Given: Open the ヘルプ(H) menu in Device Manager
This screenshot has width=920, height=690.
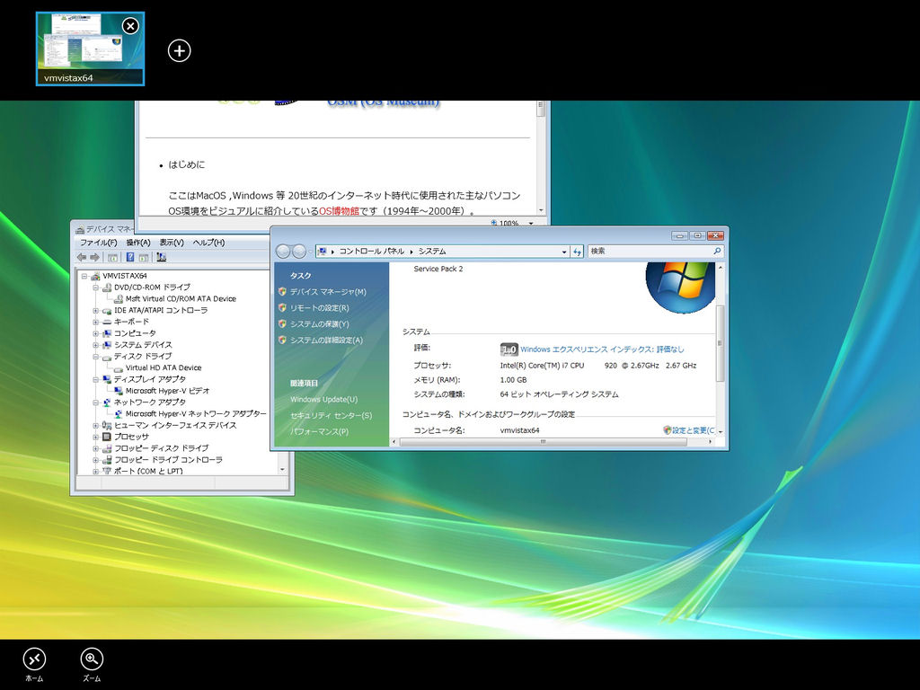Looking at the screenshot, I should tap(208, 243).
